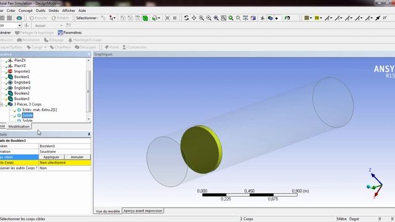The width and height of the screenshot is (395, 222).
Task: Click the Chanfrein tool
Action: pos(60,47)
